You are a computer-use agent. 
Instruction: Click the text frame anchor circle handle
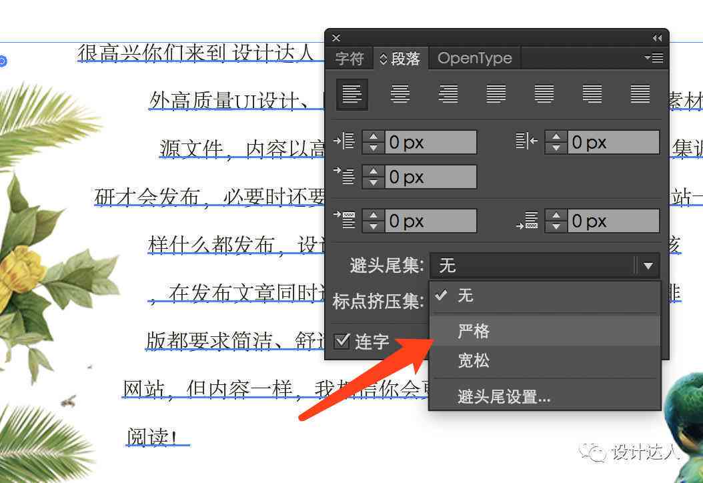(x=2, y=61)
